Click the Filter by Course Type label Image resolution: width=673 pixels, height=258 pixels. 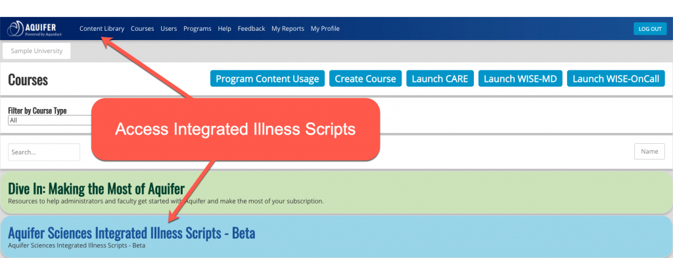tap(37, 111)
